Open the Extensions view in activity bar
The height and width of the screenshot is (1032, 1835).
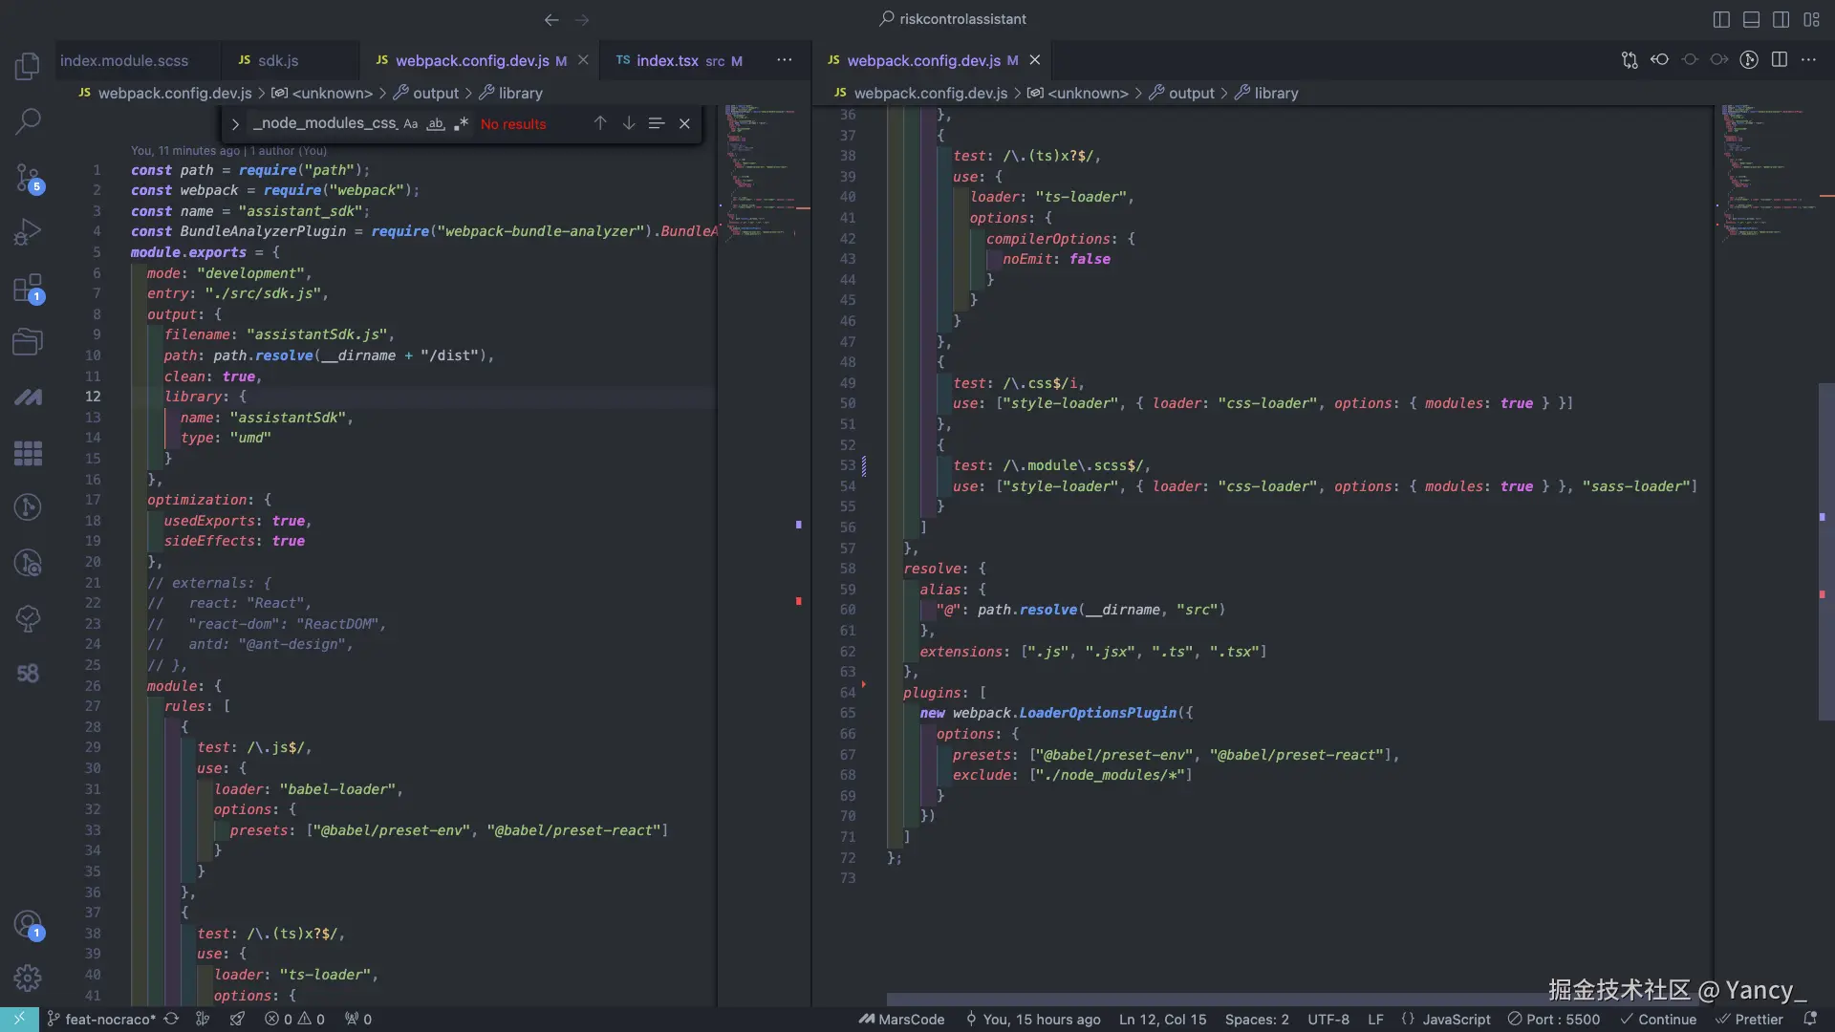[x=28, y=288]
